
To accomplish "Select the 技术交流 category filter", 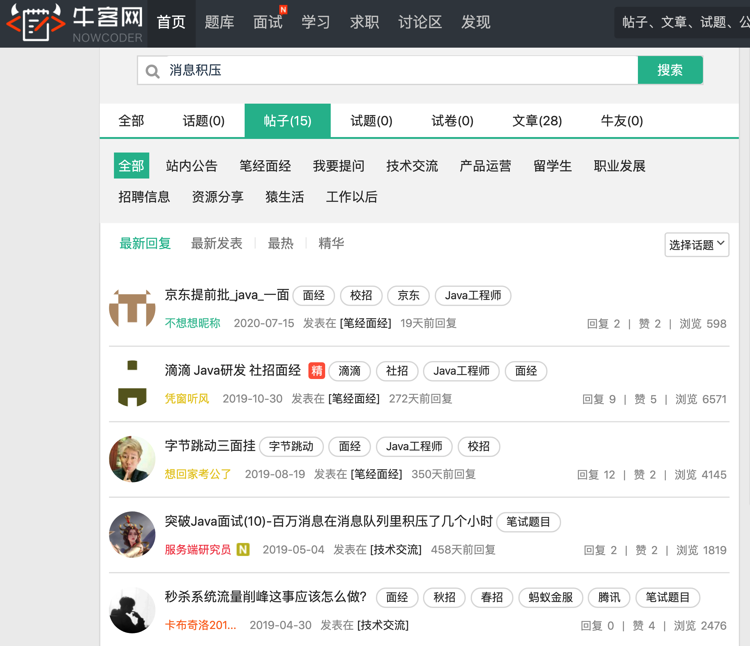I will pyautogui.click(x=412, y=166).
